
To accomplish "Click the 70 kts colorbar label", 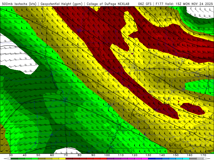I will [x=66, y=155].
